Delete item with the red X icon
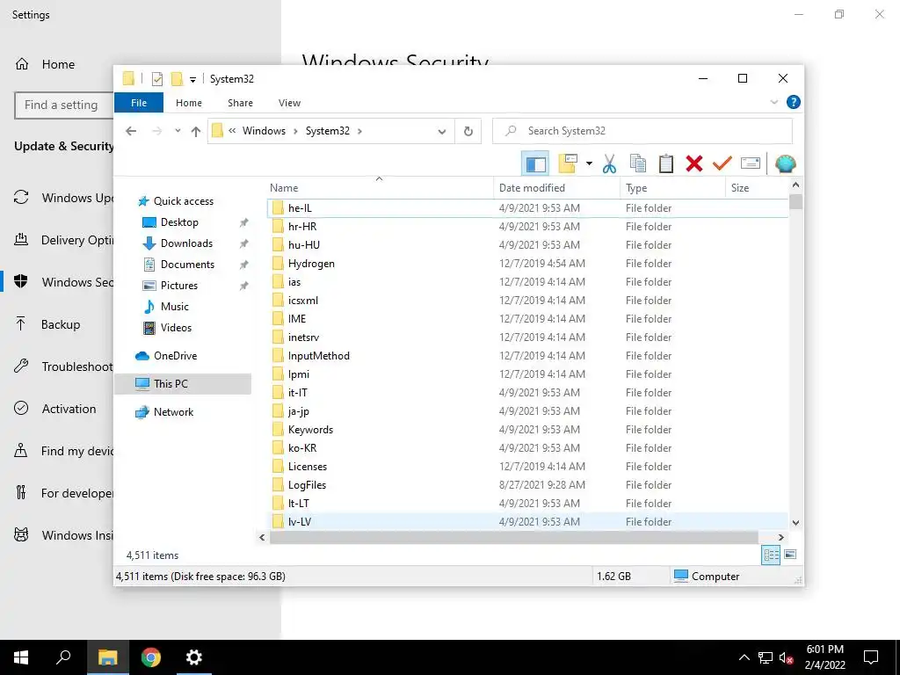Screen dimensions: 900x675 (x=694, y=164)
